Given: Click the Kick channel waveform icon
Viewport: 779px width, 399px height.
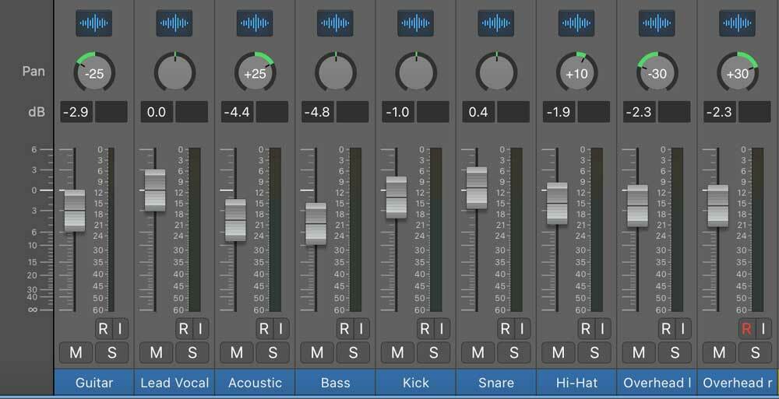Looking at the screenshot, I should (415, 23).
